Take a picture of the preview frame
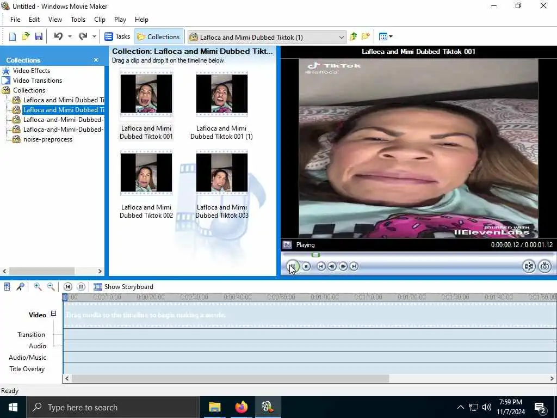 (545, 266)
